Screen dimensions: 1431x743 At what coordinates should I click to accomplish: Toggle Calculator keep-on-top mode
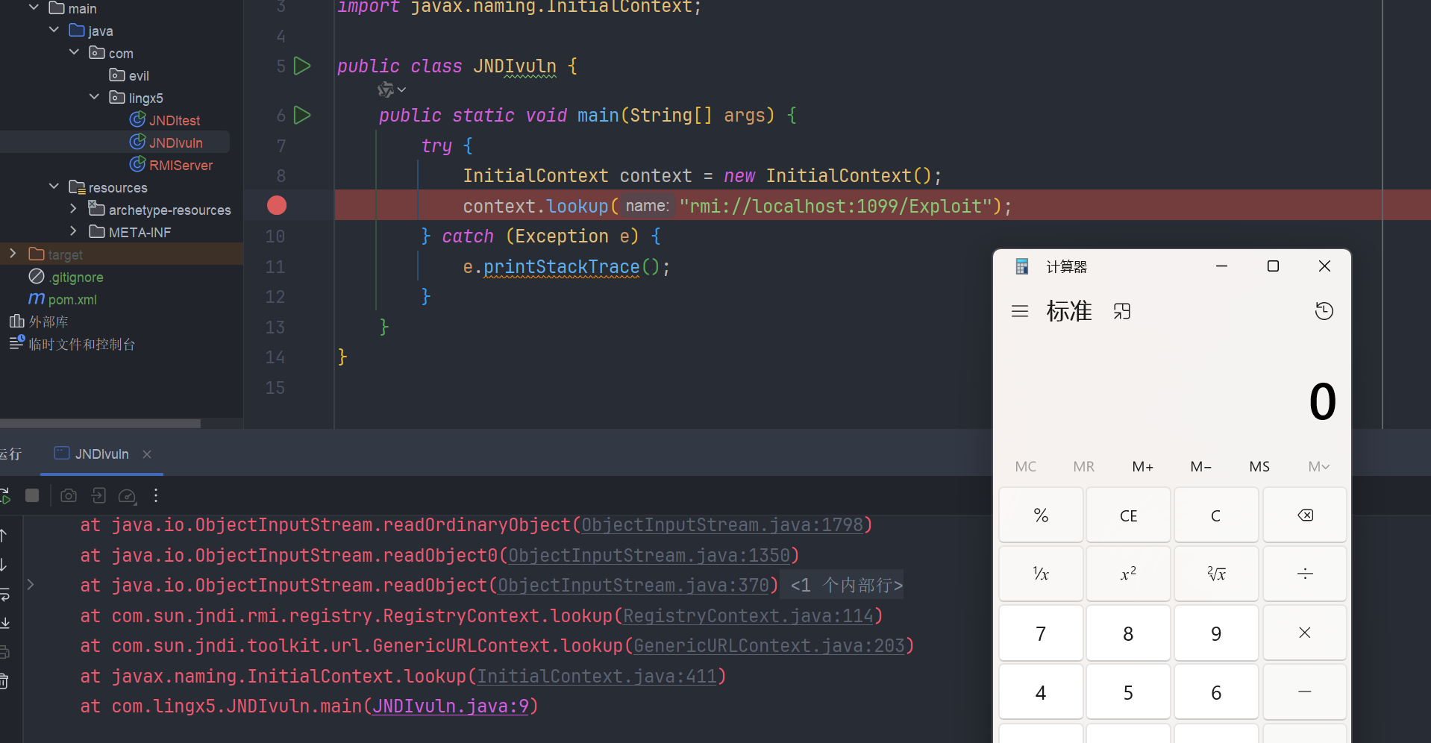[x=1122, y=311]
